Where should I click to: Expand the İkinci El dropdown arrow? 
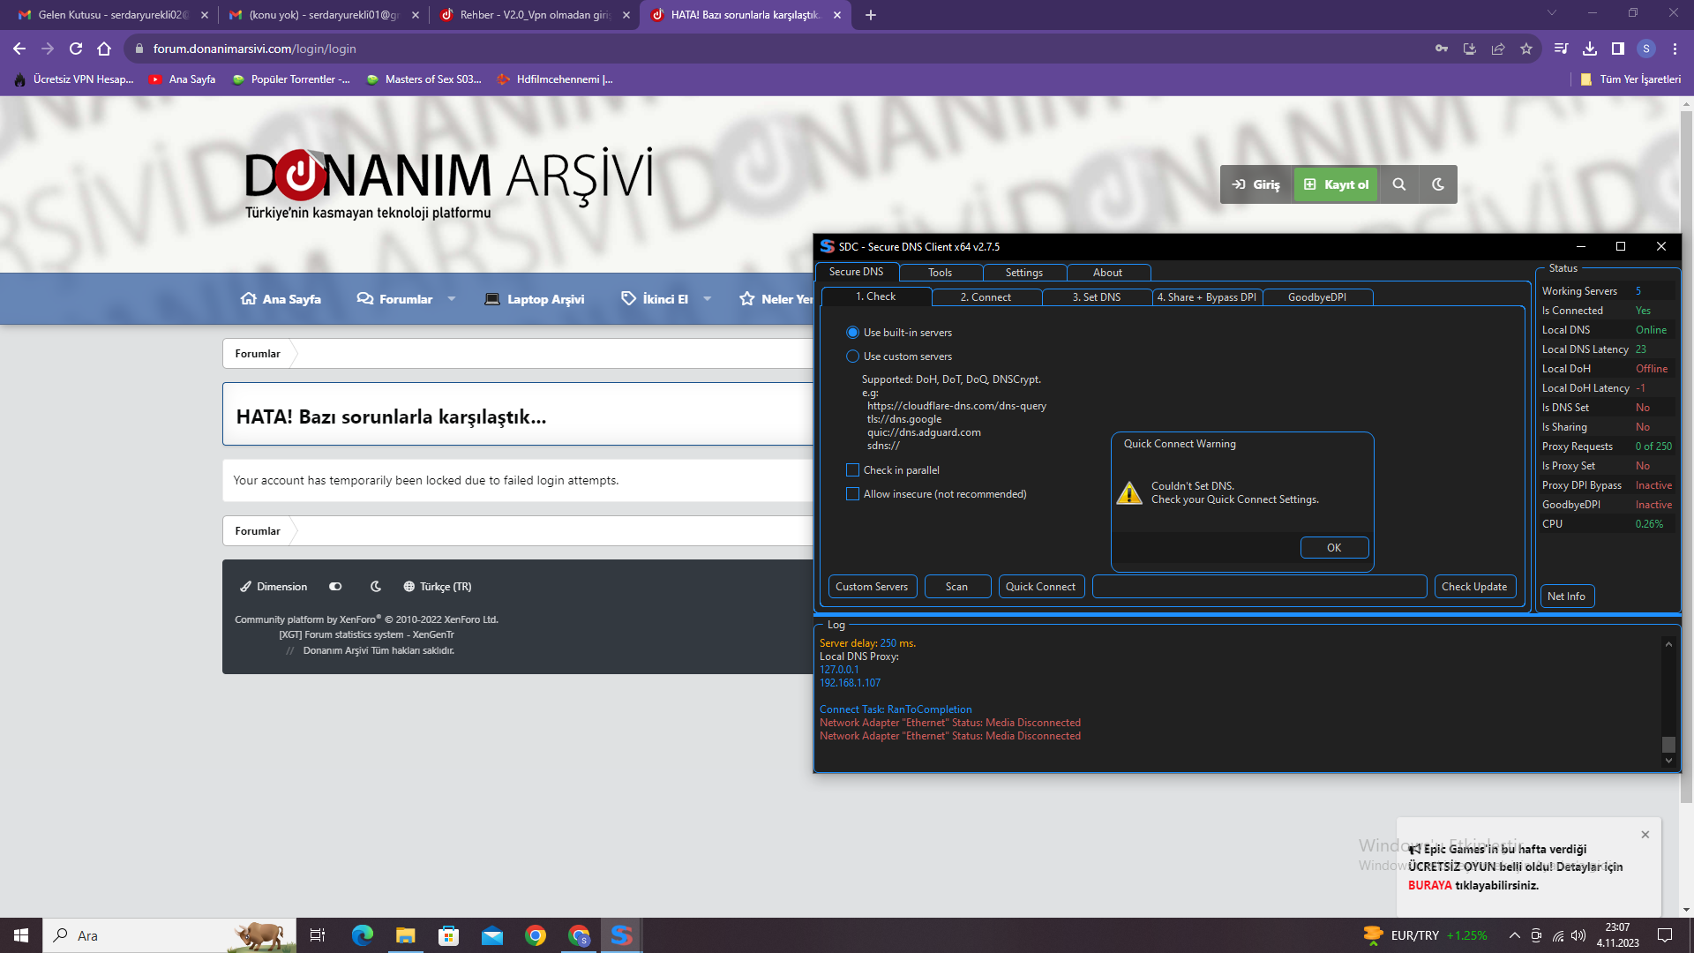coord(707,299)
